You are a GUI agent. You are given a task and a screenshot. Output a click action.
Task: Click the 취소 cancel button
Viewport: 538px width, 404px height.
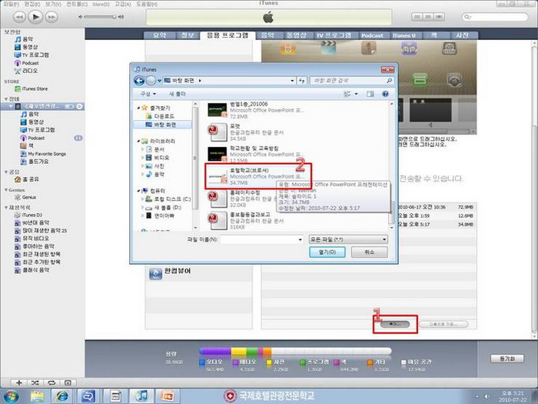(369, 252)
